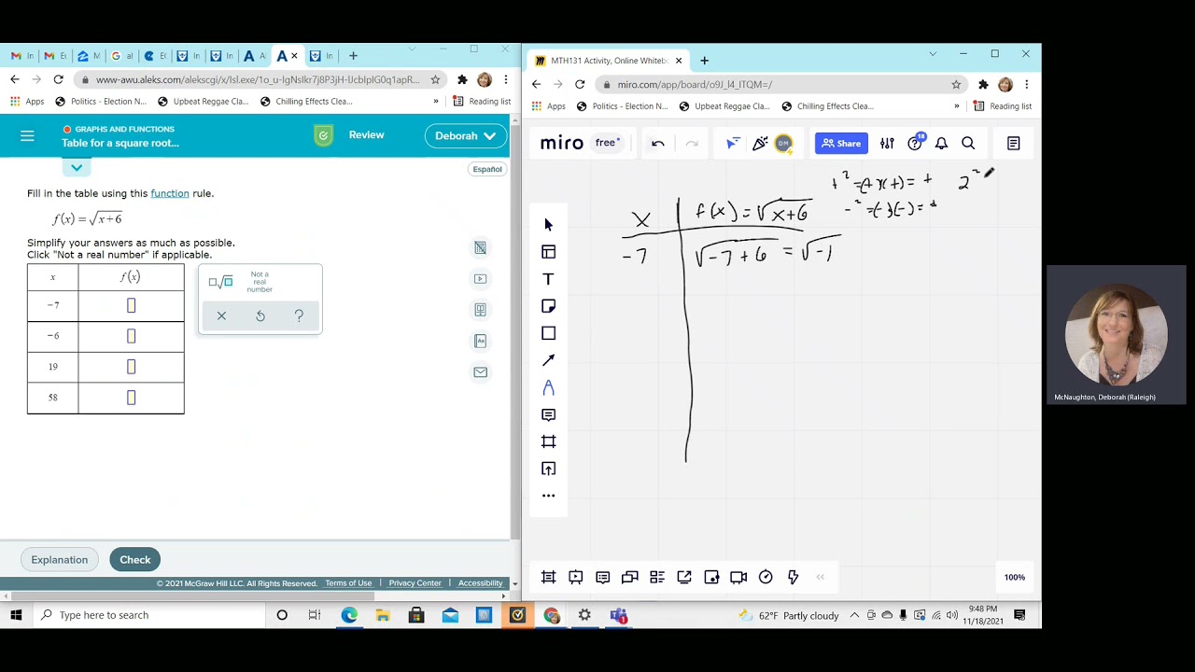Start Miro video chat
This screenshot has height=672, width=1195.
coord(738,578)
